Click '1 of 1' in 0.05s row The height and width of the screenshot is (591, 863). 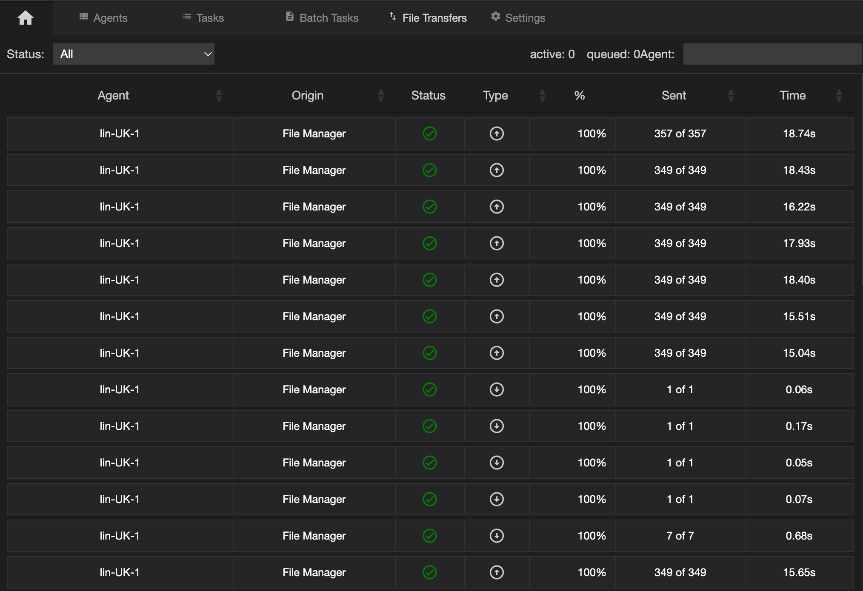(x=680, y=463)
